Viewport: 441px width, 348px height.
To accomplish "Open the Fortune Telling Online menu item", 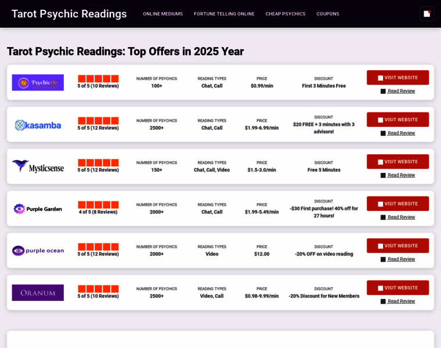I will (224, 14).
